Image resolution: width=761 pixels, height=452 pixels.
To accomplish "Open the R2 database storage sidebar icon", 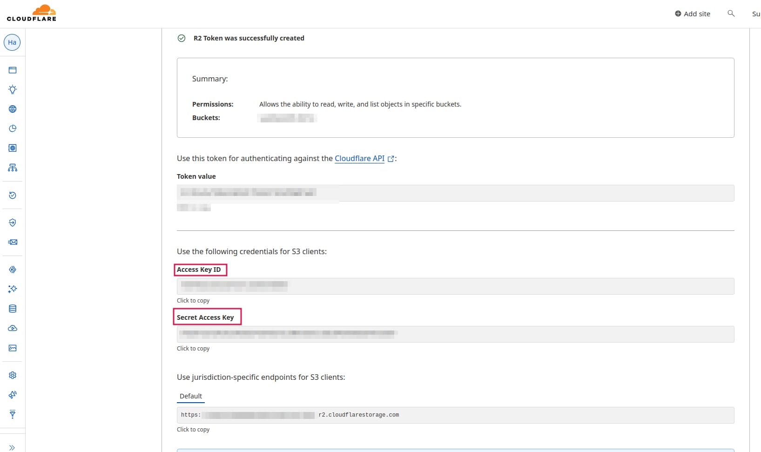I will click(13, 309).
